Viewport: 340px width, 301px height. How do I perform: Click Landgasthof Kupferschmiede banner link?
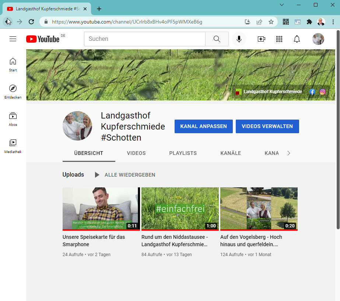(269, 92)
